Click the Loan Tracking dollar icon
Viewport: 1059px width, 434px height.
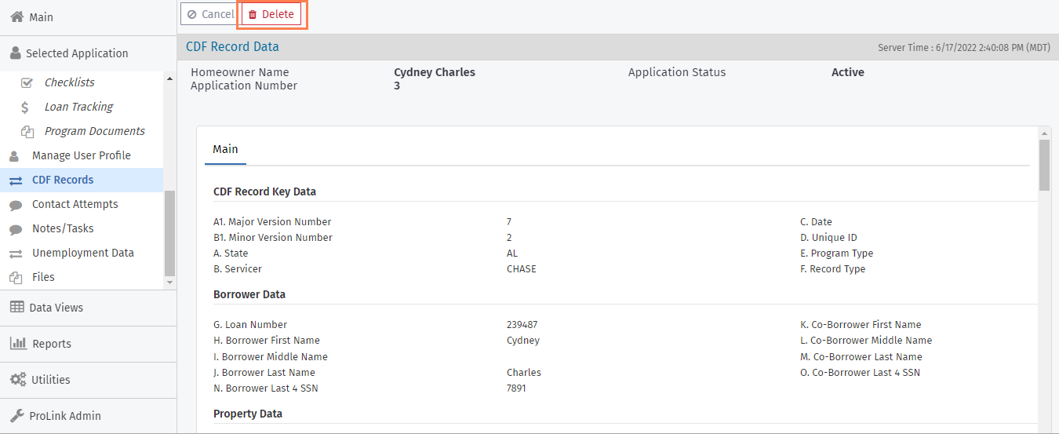click(x=26, y=107)
